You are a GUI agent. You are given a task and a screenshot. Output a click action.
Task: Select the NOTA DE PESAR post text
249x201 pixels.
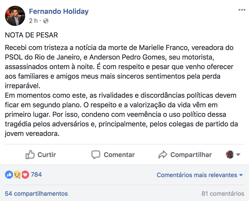coord(31,35)
